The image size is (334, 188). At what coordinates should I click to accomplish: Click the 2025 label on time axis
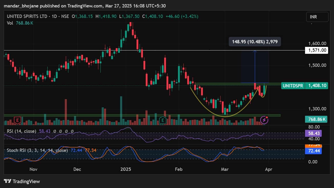tap(126, 169)
